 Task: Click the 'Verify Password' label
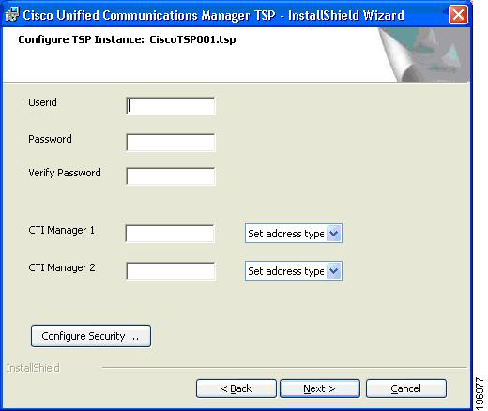point(65,173)
